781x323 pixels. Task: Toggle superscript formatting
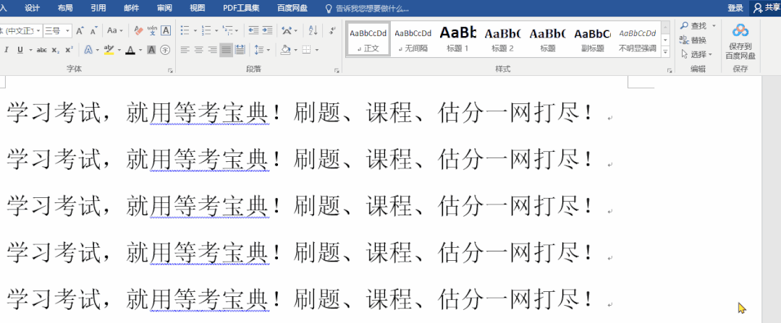pos(69,50)
